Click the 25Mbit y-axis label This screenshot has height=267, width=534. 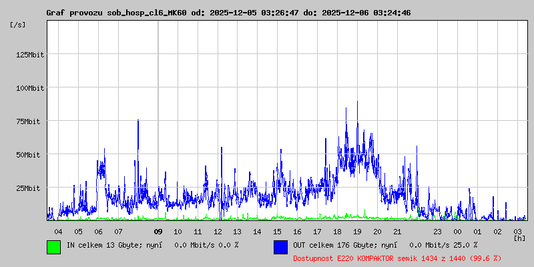(x=31, y=188)
